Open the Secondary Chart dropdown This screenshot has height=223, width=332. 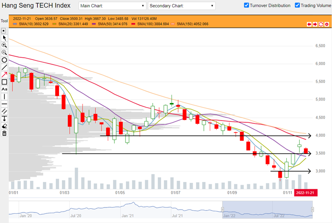[x=182, y=6]
